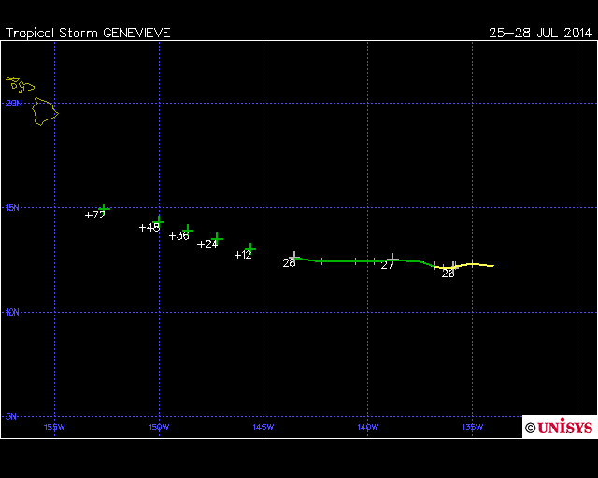The width and height of the screenshot is (598, 478).
Task: Click the +48 forecast label
Action: [x=149, y=228]
